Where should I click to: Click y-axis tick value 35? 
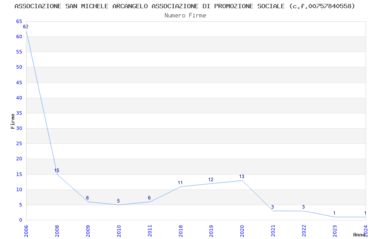point(19,113)
